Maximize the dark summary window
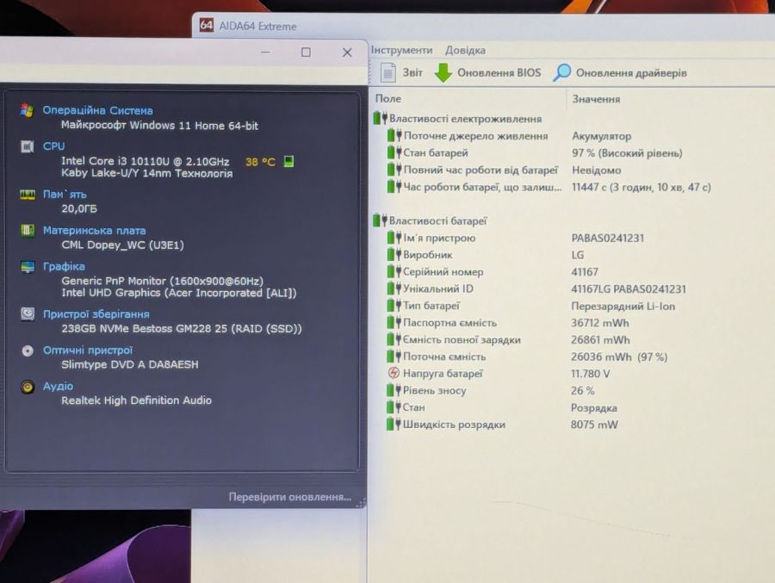The width and height of the screenshot is (775, 583). 306,52
